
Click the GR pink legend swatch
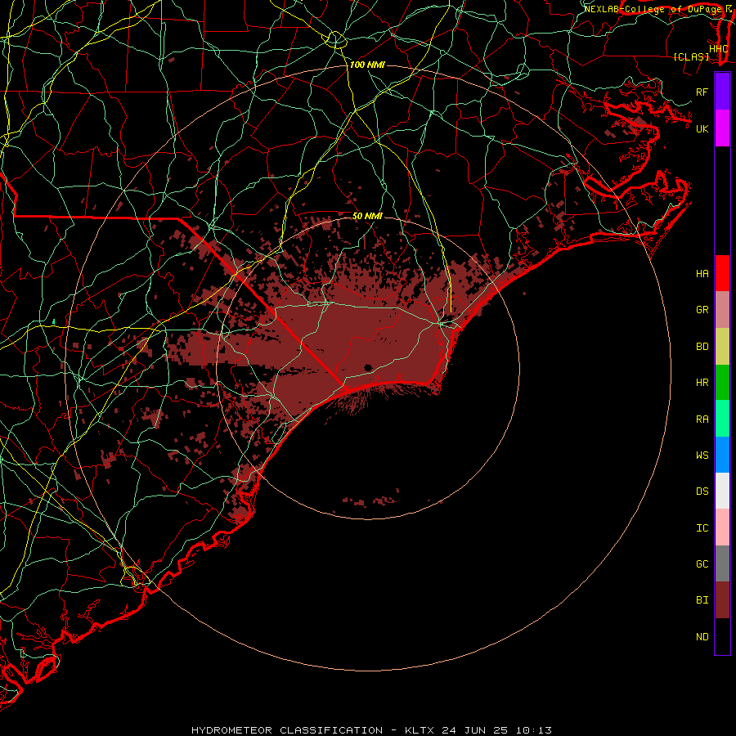[x=722, y=309]
